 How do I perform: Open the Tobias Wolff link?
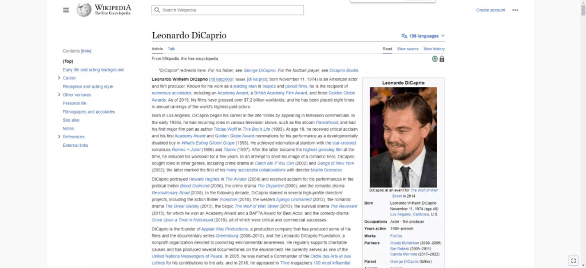225,129
